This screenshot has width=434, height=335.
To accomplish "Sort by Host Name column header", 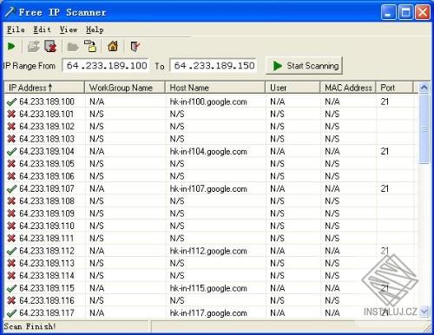I will pos(215,88).
